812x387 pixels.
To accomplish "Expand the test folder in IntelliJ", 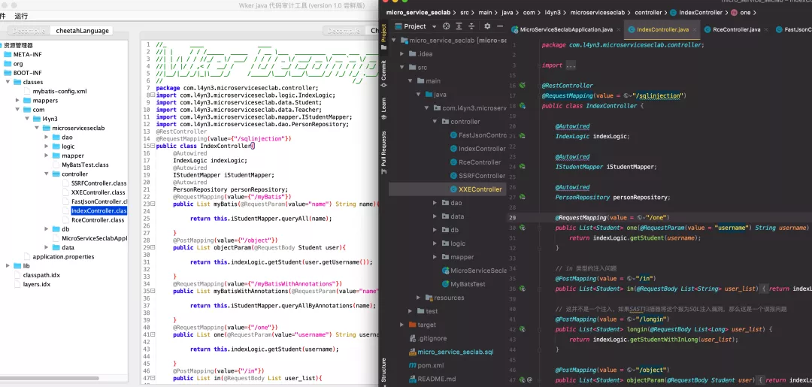I will pyautogui.click(x=411, y=311).
